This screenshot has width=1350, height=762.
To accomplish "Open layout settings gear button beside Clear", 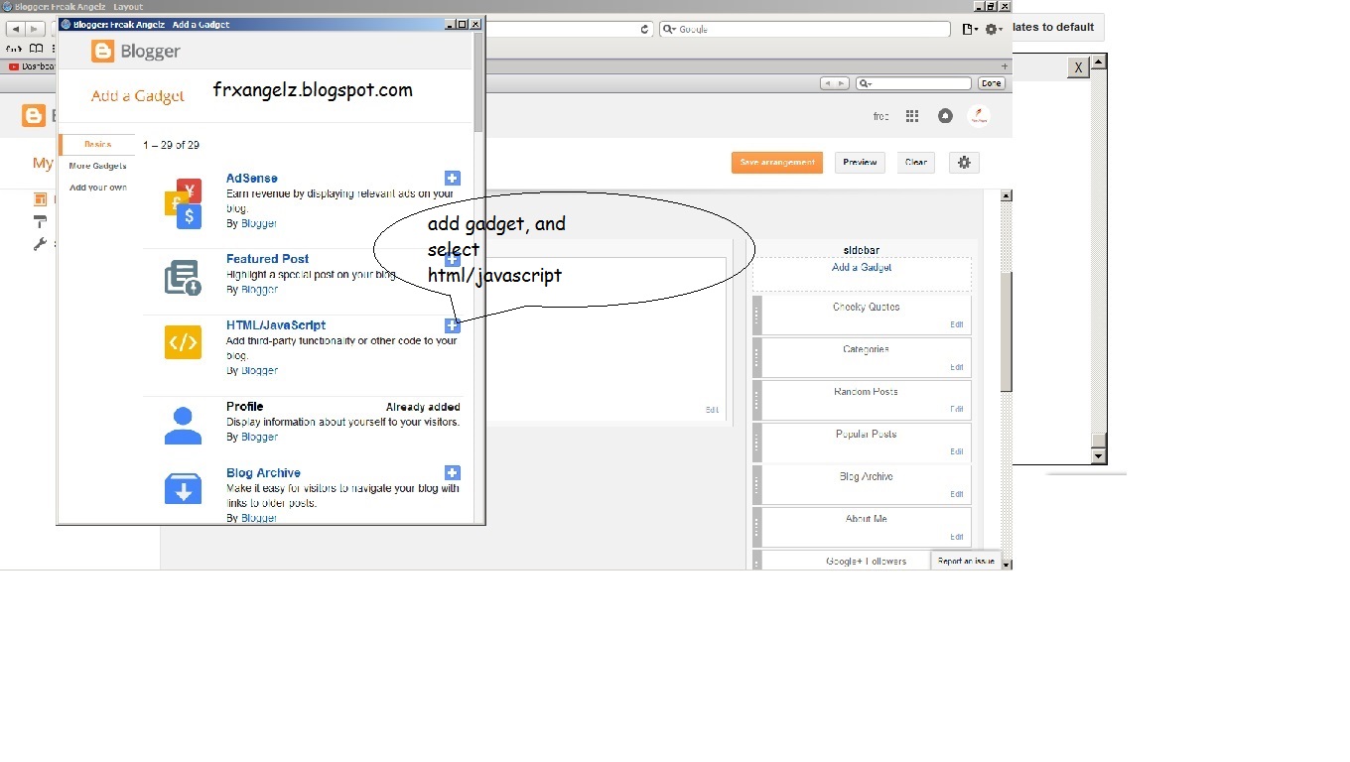I will click(x=964, y=163).
